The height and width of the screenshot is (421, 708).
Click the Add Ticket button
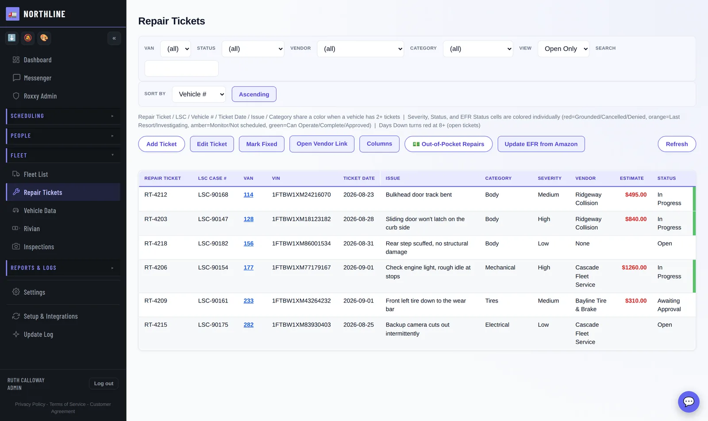(x=162, y=144)
